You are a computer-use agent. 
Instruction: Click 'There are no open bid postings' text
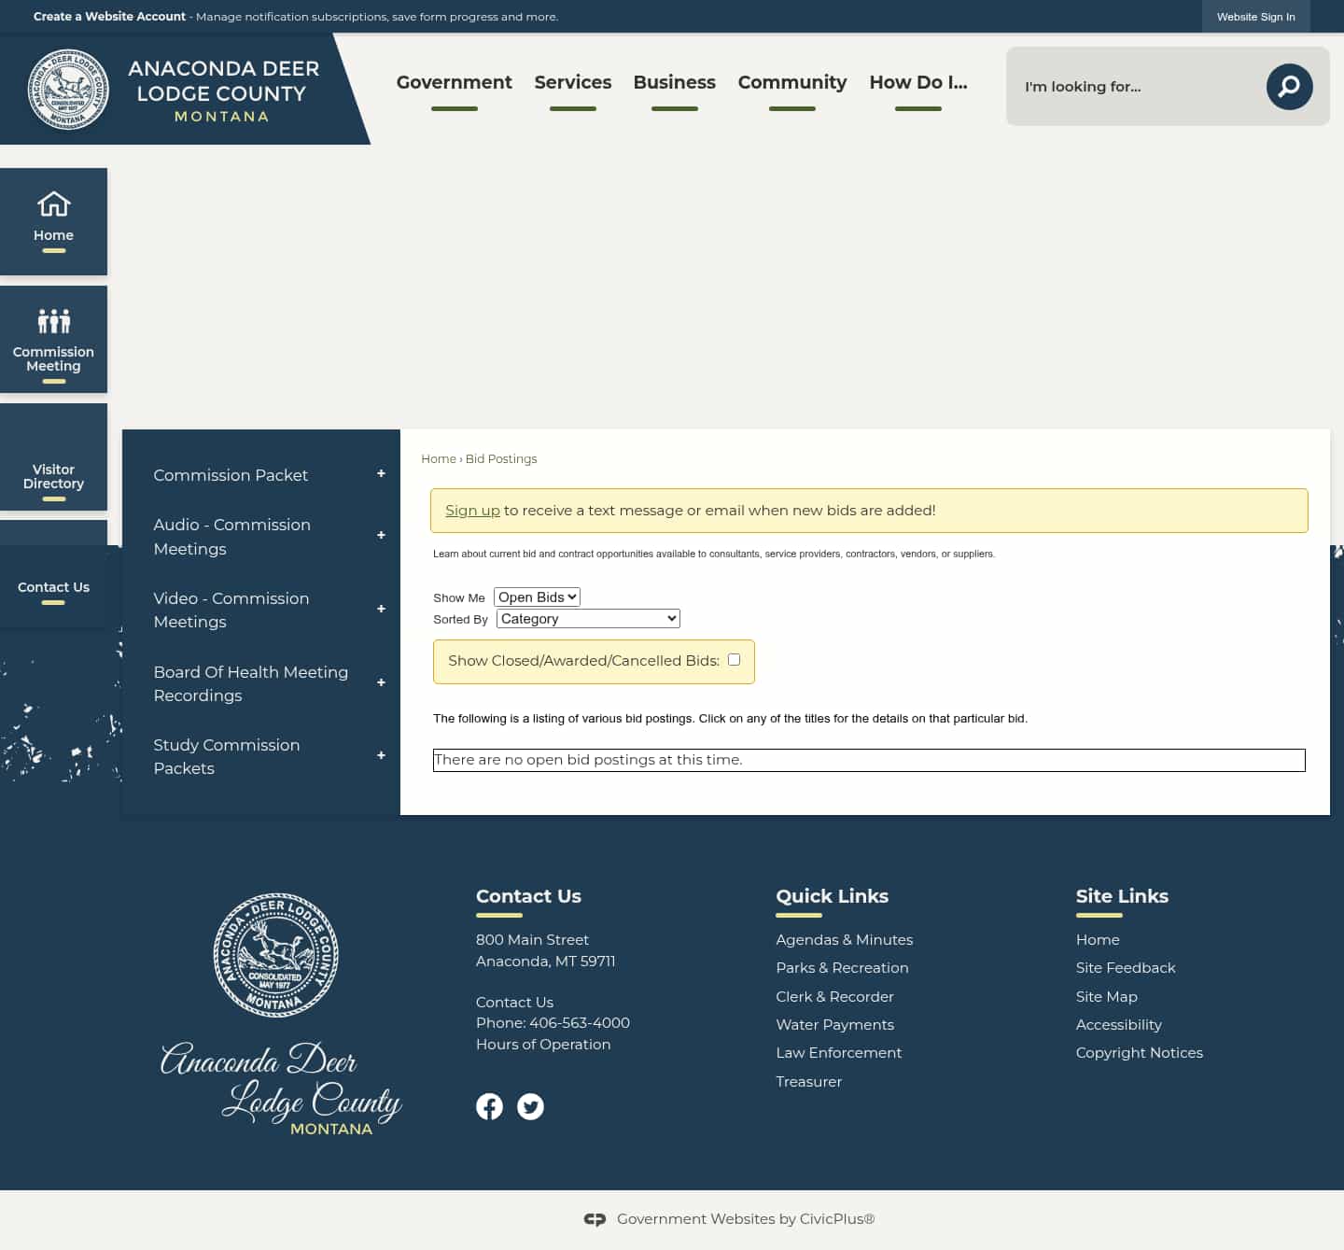pos(589,760)
